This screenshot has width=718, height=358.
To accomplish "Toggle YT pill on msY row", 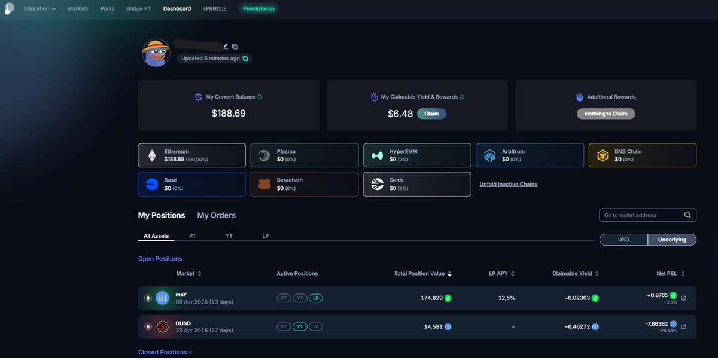I will pyautogui.click(x=300, y=298).
